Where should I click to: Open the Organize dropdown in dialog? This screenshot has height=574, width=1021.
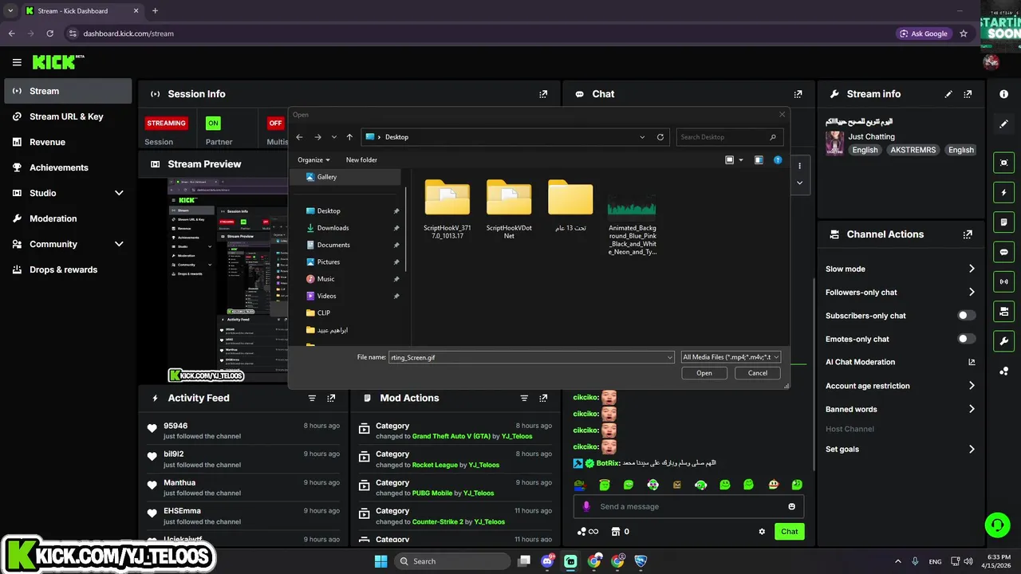pos(313,160)
